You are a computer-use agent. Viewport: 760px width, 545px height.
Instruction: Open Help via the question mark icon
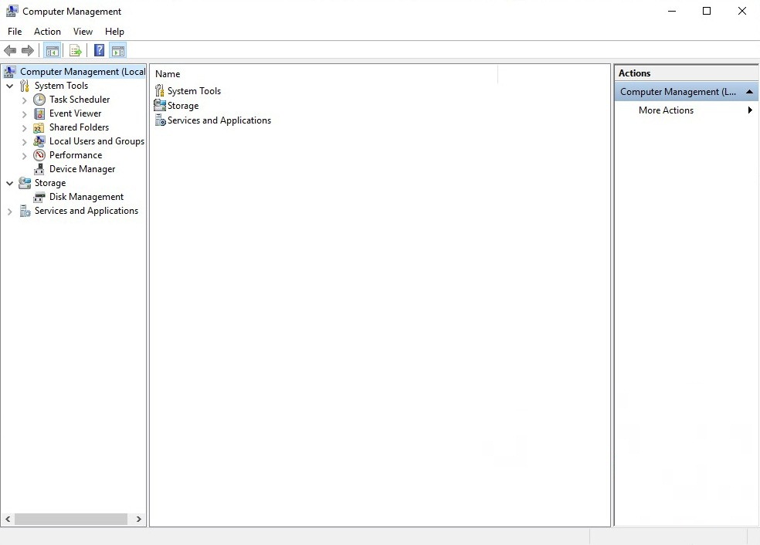[x=99, y=51]
